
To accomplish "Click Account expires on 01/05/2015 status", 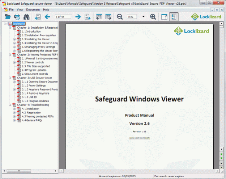I will click(x=117, y=176).
